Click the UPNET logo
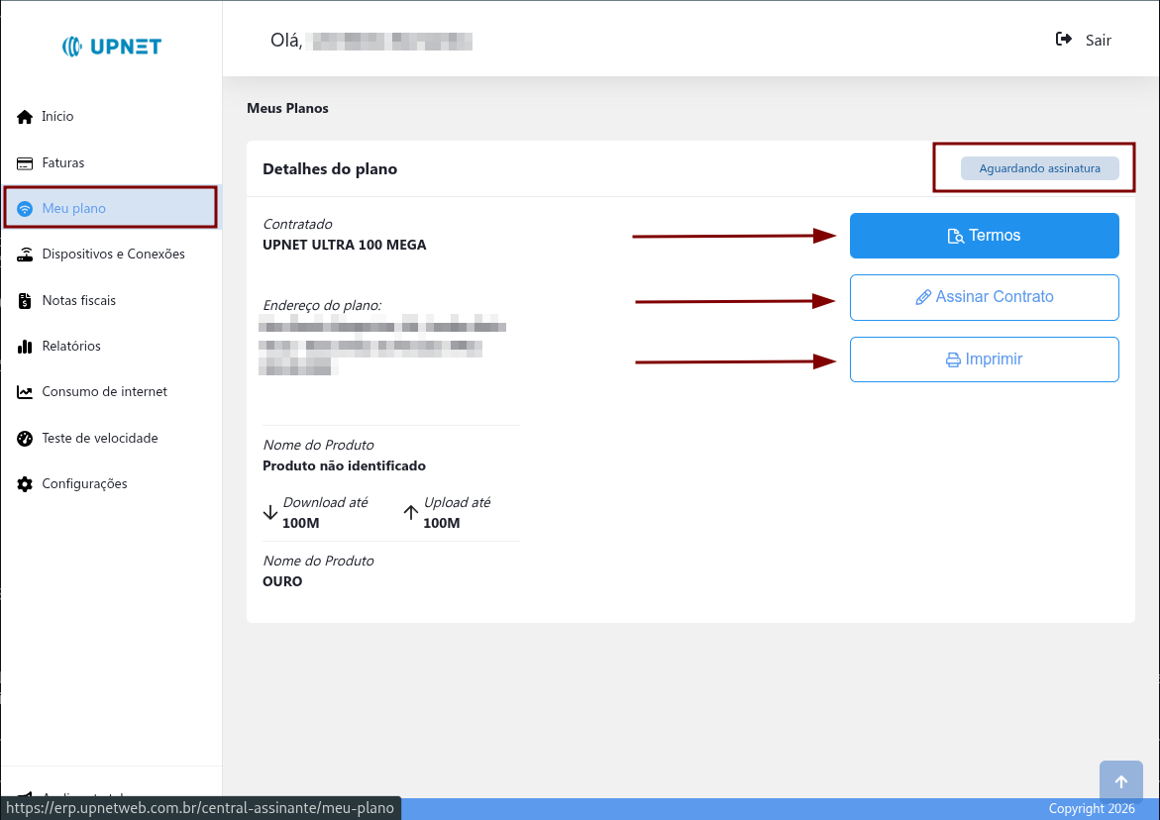The image size is (1160, 820). tap(111, 47)
